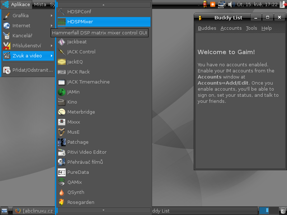Start Jackbeat from its diamond icon

62,42
